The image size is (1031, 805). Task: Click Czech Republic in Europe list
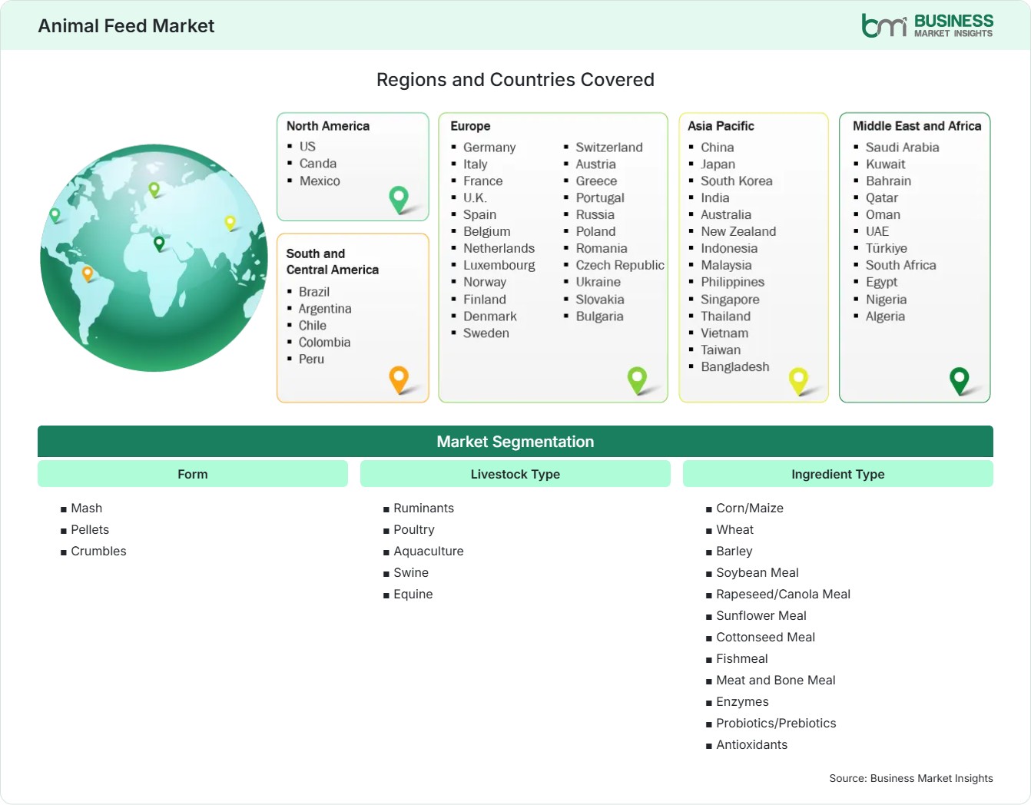point(620,266)
